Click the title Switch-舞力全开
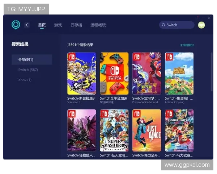 click(146, 155)
